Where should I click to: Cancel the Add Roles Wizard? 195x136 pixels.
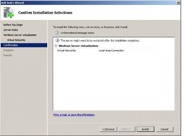[x=164, y=129]
